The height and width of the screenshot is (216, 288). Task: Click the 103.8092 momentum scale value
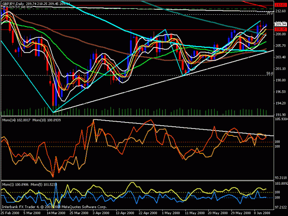(281, 183)
